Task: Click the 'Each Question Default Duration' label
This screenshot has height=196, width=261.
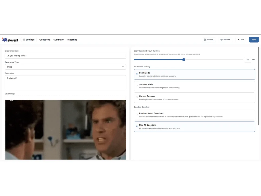Action: point(147,51)
